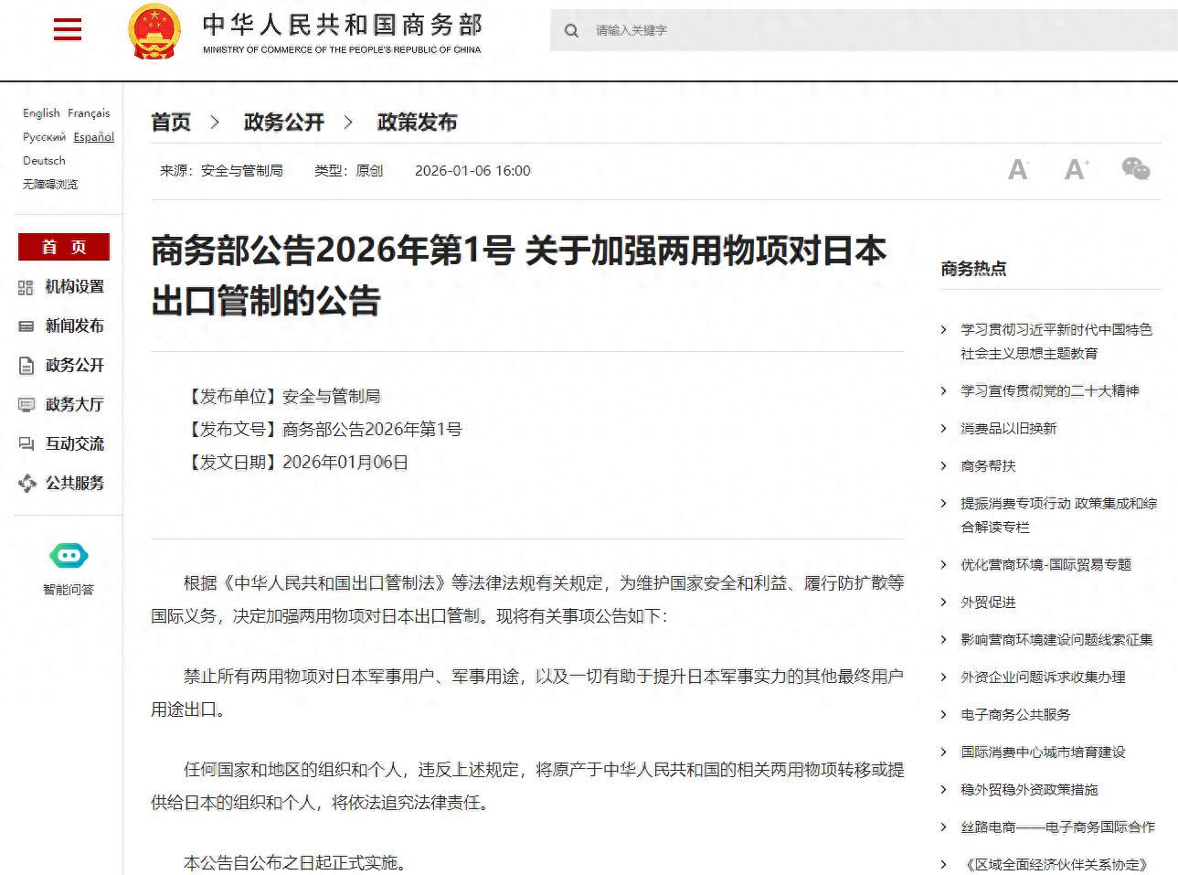Click the 新闻发布 news icon
This screenshot has height=875, width=1178.
pos(26,326)
